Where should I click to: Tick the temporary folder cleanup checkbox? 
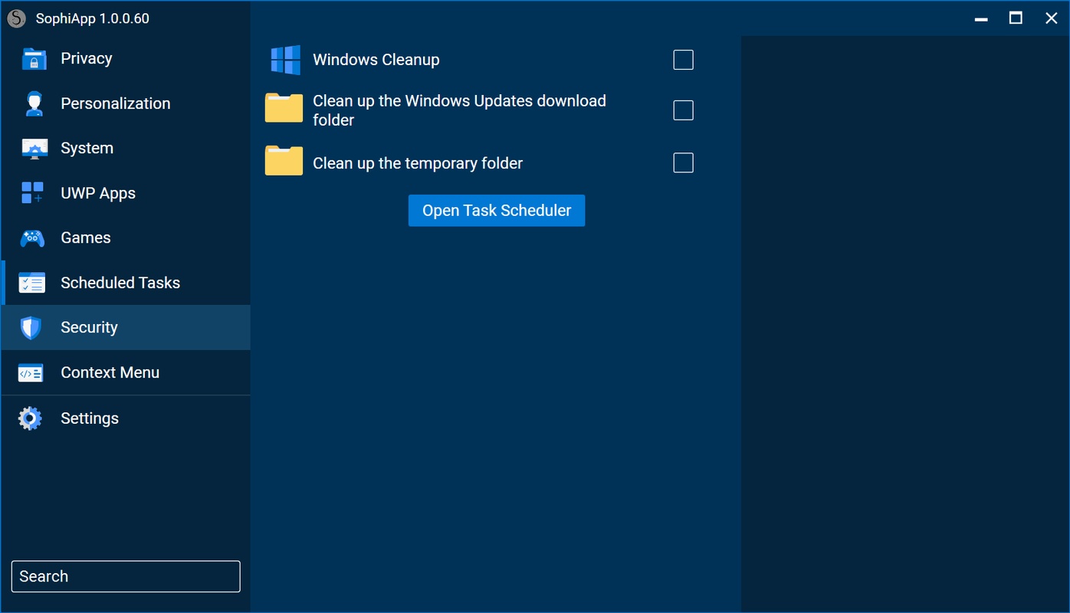[683, 162]
